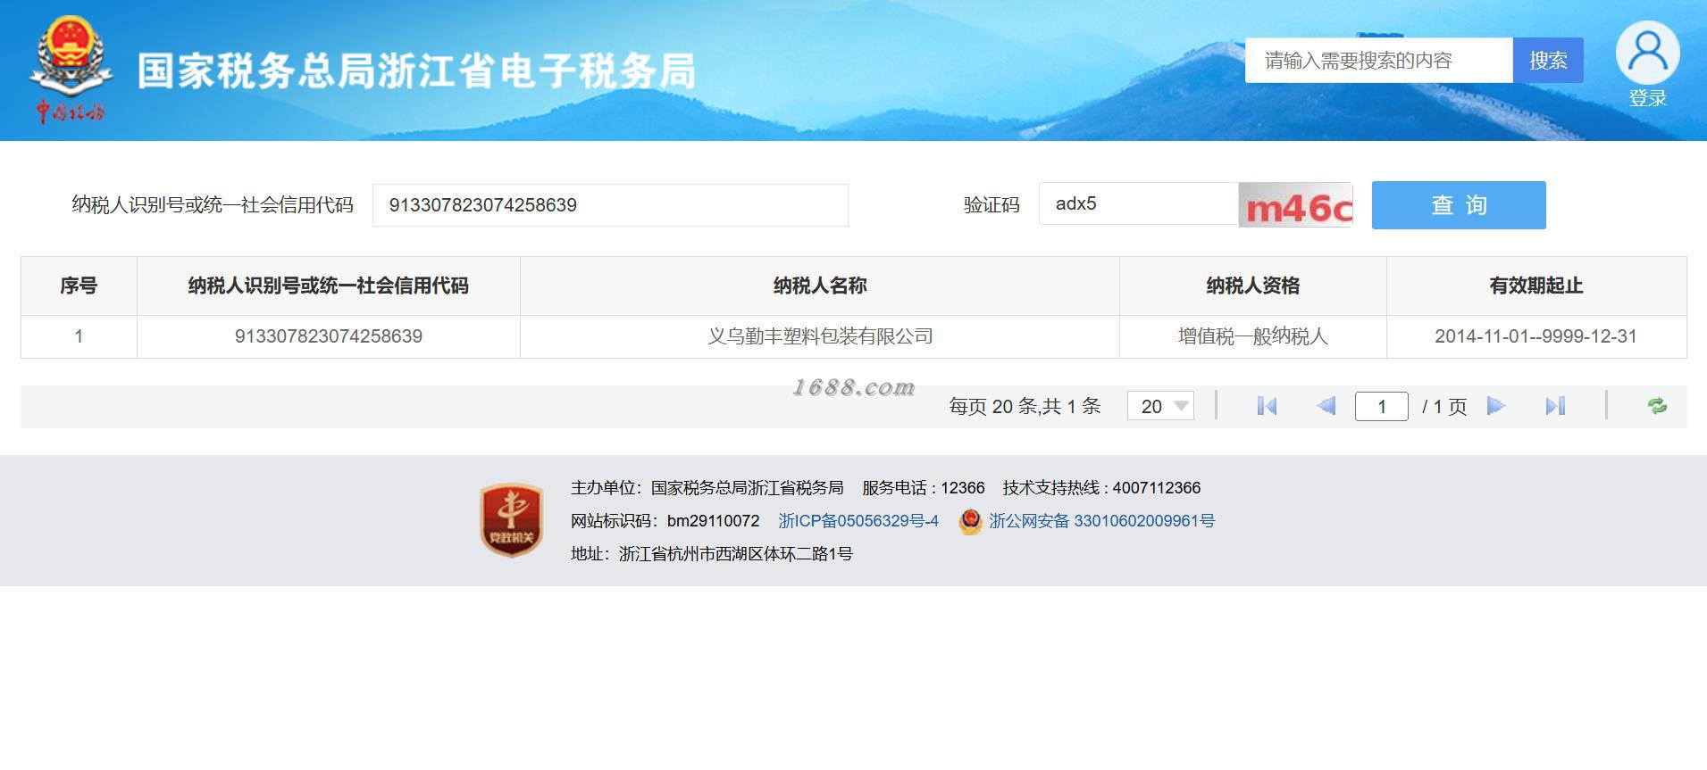The width and height of the screenshot is (1707, 770).
Task: Click the row number 1 cell
Action: 79,336
